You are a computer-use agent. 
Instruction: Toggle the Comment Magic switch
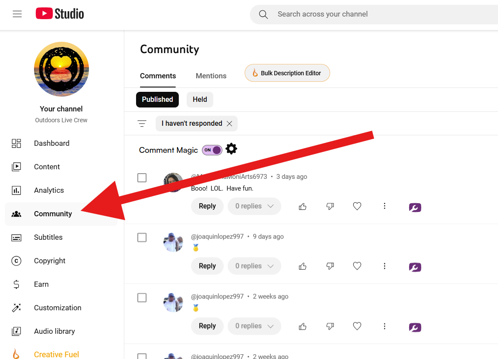point(212,150)
